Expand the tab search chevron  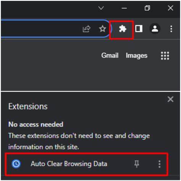[x=101, y=8]
